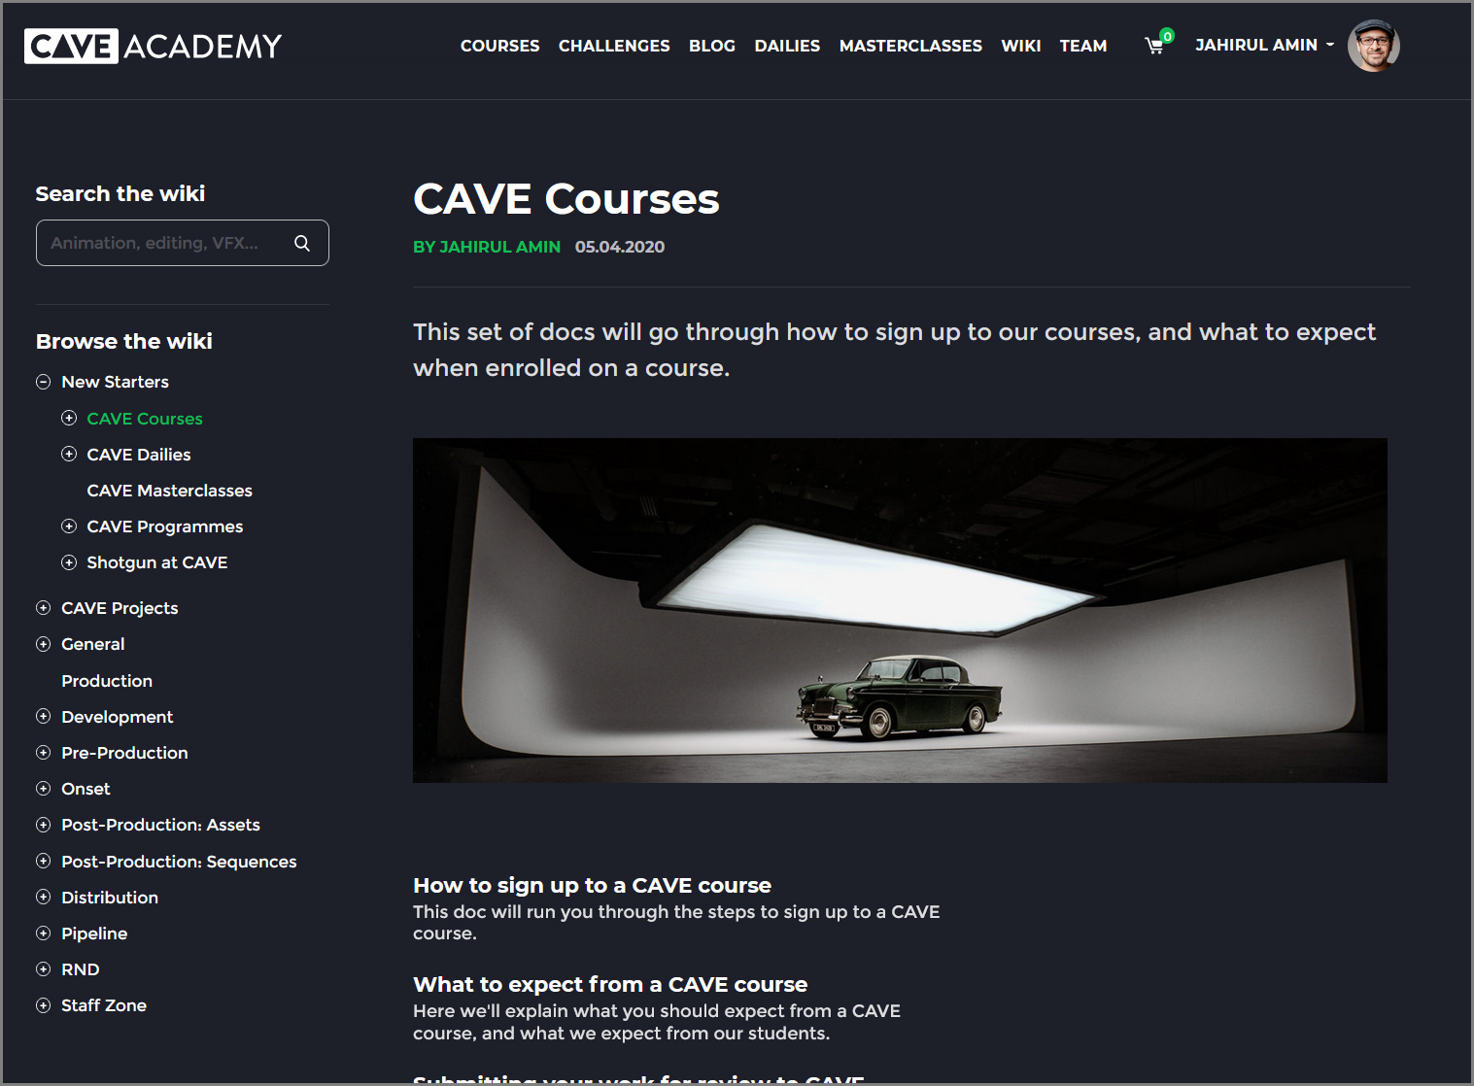
Task: Open the Challenges menu item
Action: pyautogui.click(x=614, y=46)
